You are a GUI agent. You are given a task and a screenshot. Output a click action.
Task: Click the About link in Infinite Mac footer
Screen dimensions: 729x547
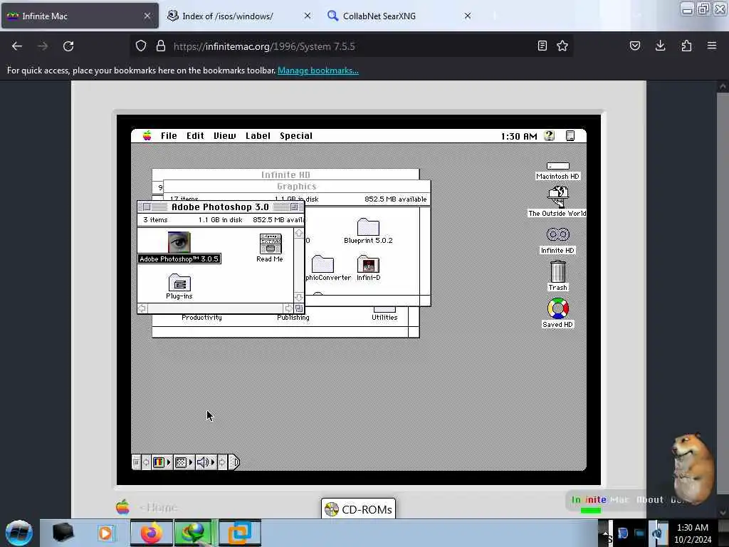tap(649, 499)
